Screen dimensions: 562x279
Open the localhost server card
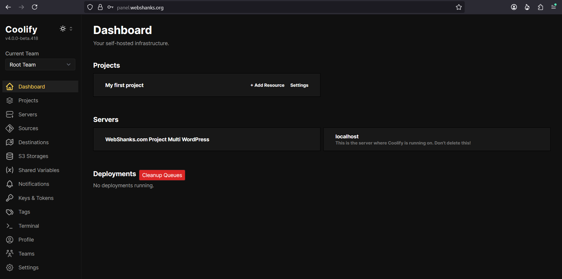(437, 139)
